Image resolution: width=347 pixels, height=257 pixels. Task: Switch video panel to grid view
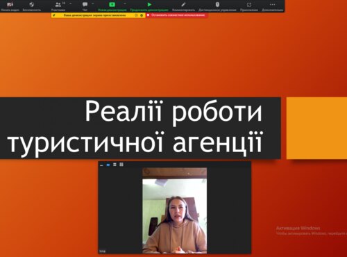click(x=121, y=165)
